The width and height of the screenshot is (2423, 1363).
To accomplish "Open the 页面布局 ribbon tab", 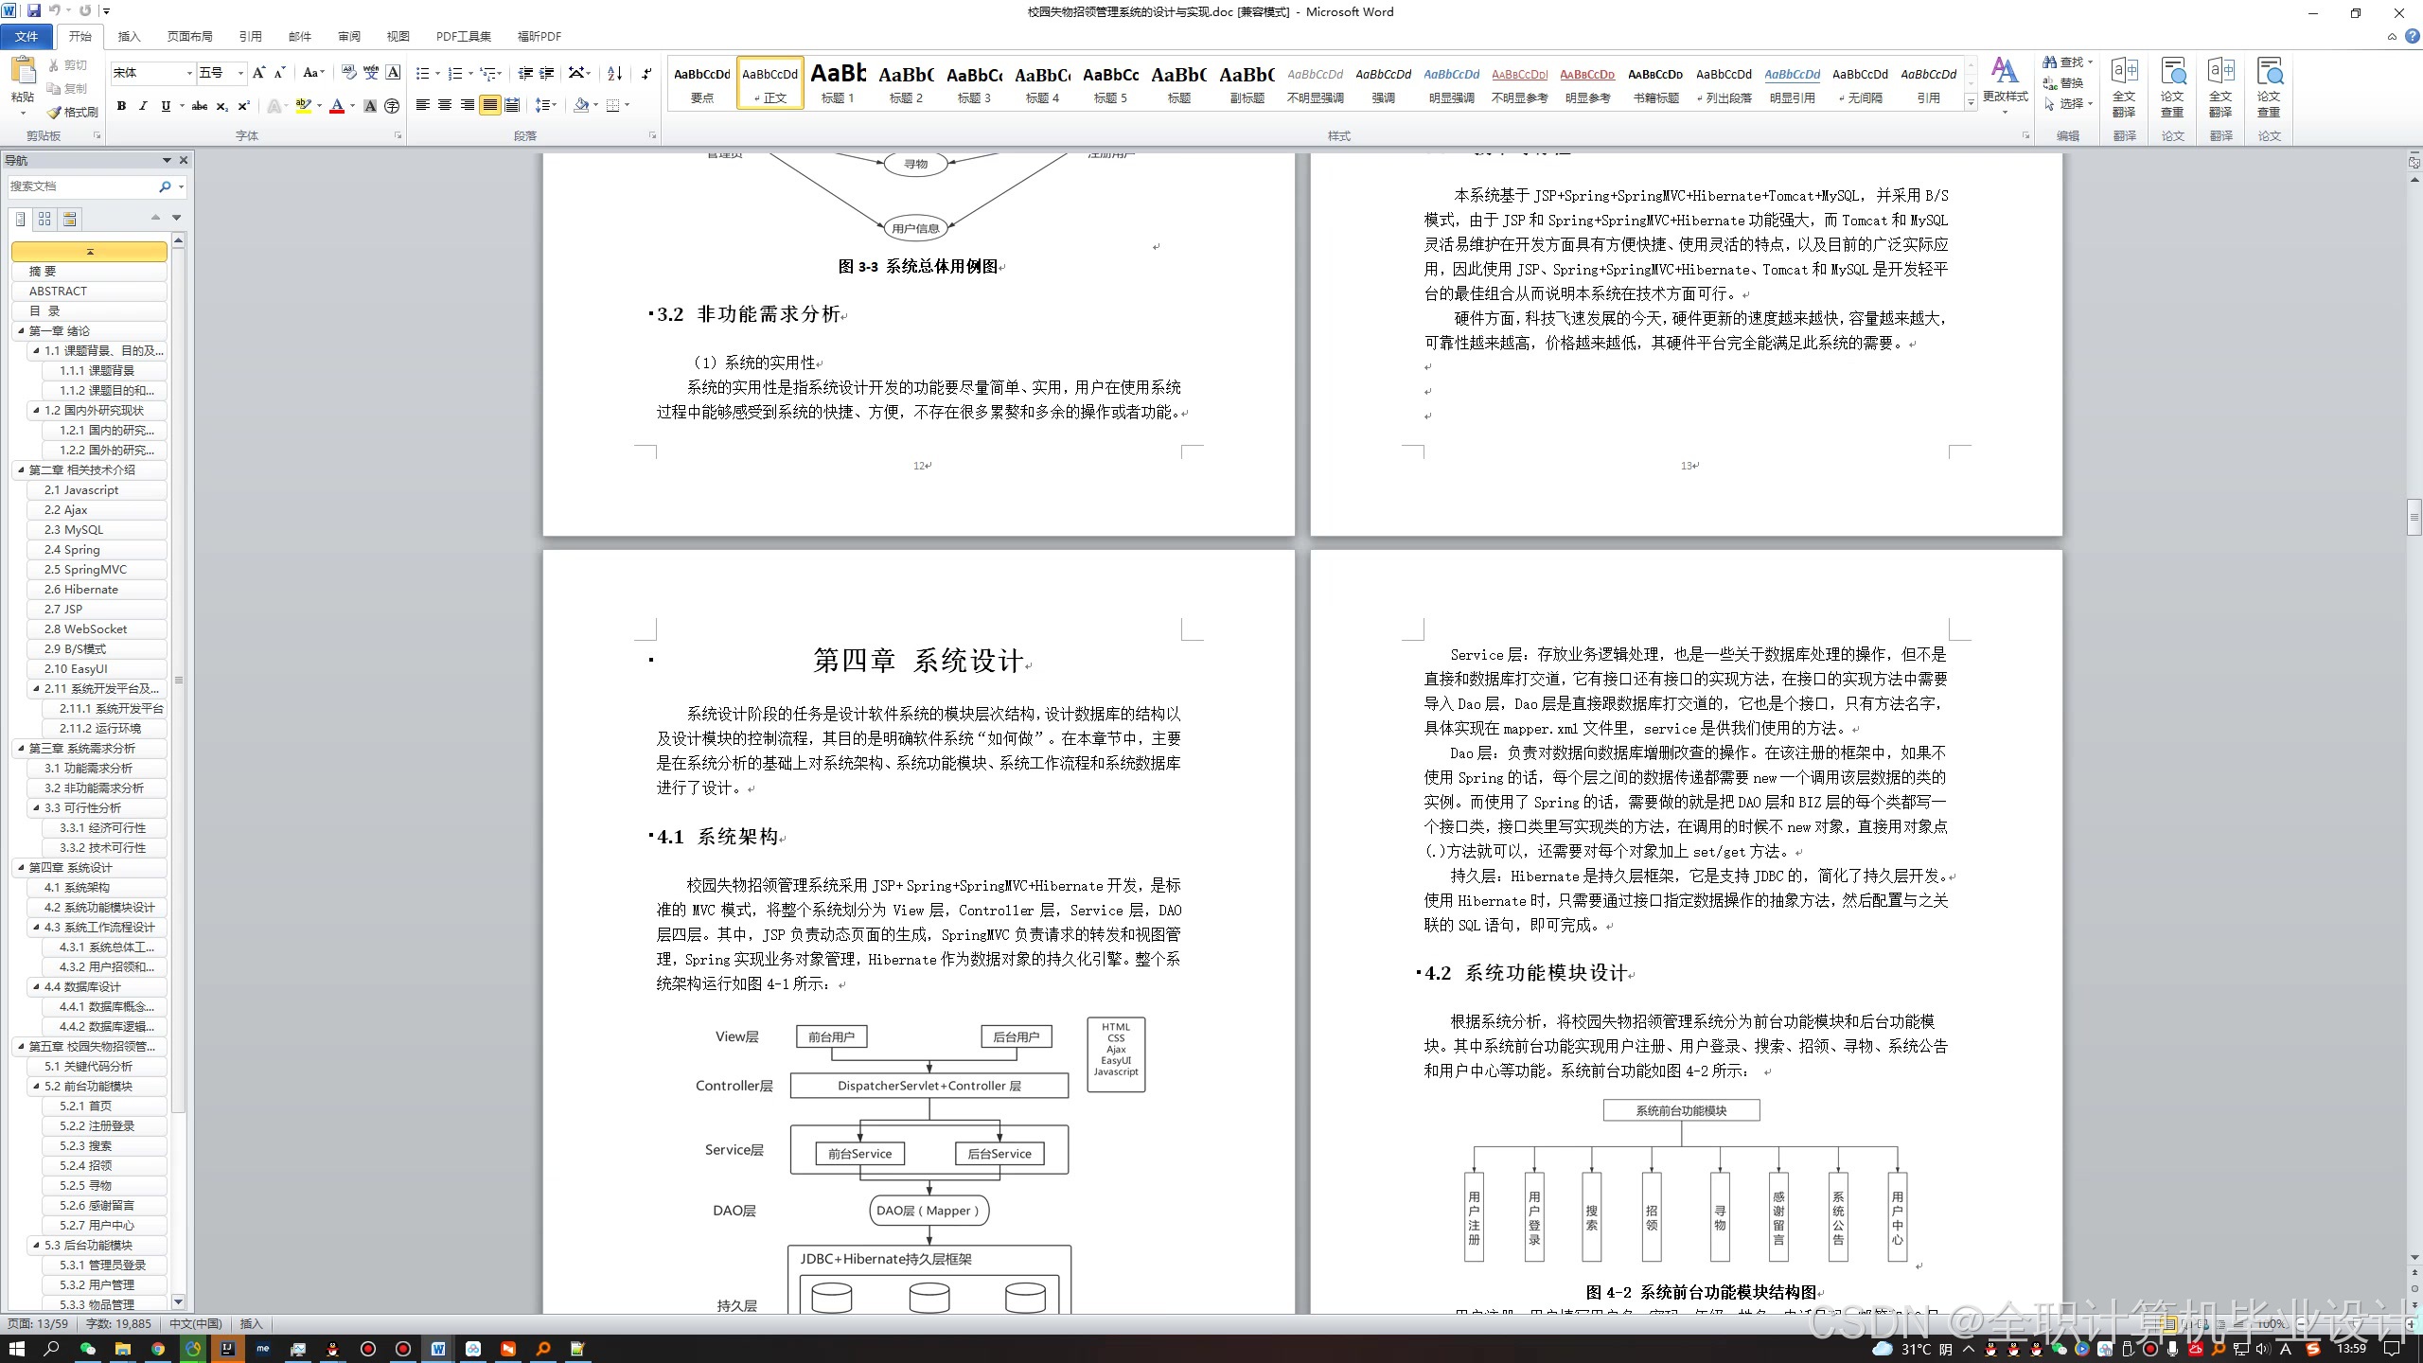I will pyautogui.click(x=189, y=36).
